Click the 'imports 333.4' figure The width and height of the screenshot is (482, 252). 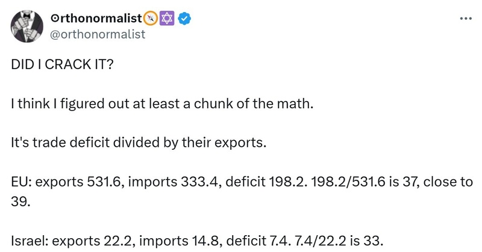[x=175, y=182]
